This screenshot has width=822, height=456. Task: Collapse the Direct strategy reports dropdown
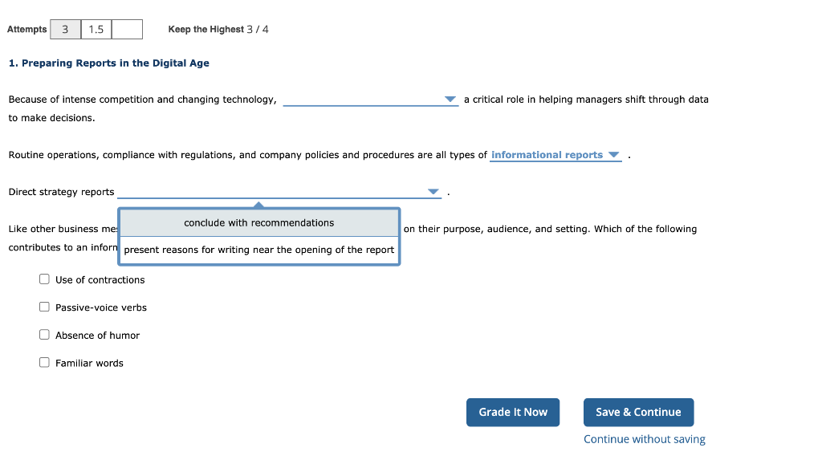279,192
